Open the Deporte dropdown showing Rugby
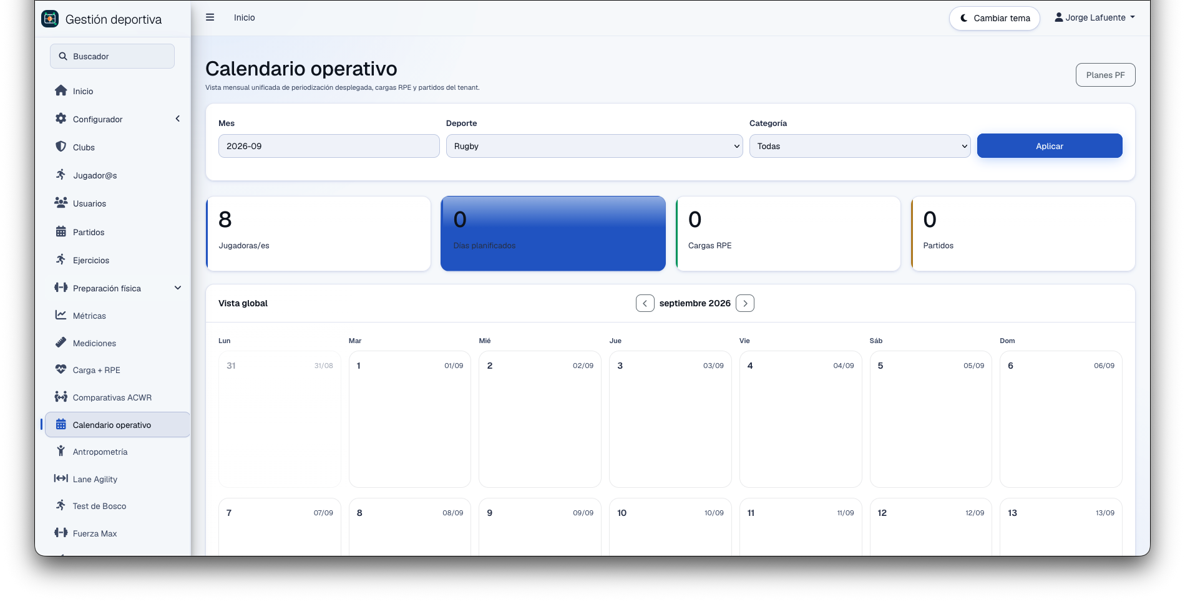Image resolution: width=1185 pixels, height=602 pixels. click(x=594, y=146)
